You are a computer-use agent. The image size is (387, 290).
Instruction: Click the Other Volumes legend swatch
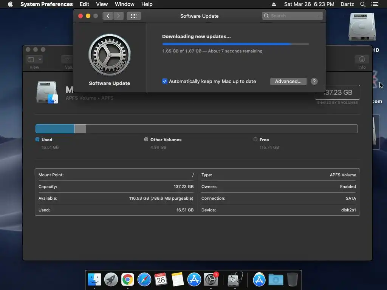click(146, 139)
